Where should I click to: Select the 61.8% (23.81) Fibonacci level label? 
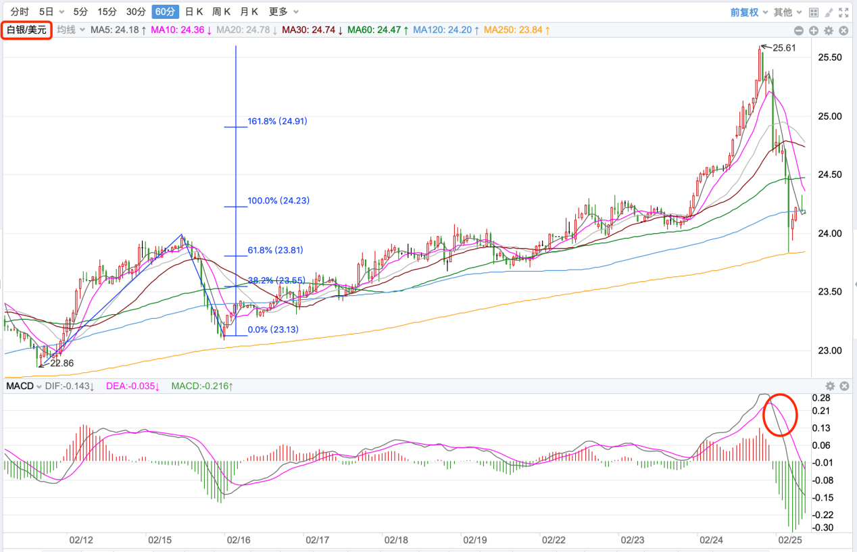[x=275, y=250]
